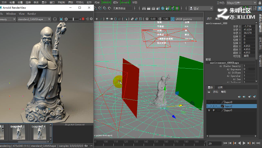This screenshot has height=148, width=262.
Task: Click the workspace lock icon
Action: [x=260, y=3]
